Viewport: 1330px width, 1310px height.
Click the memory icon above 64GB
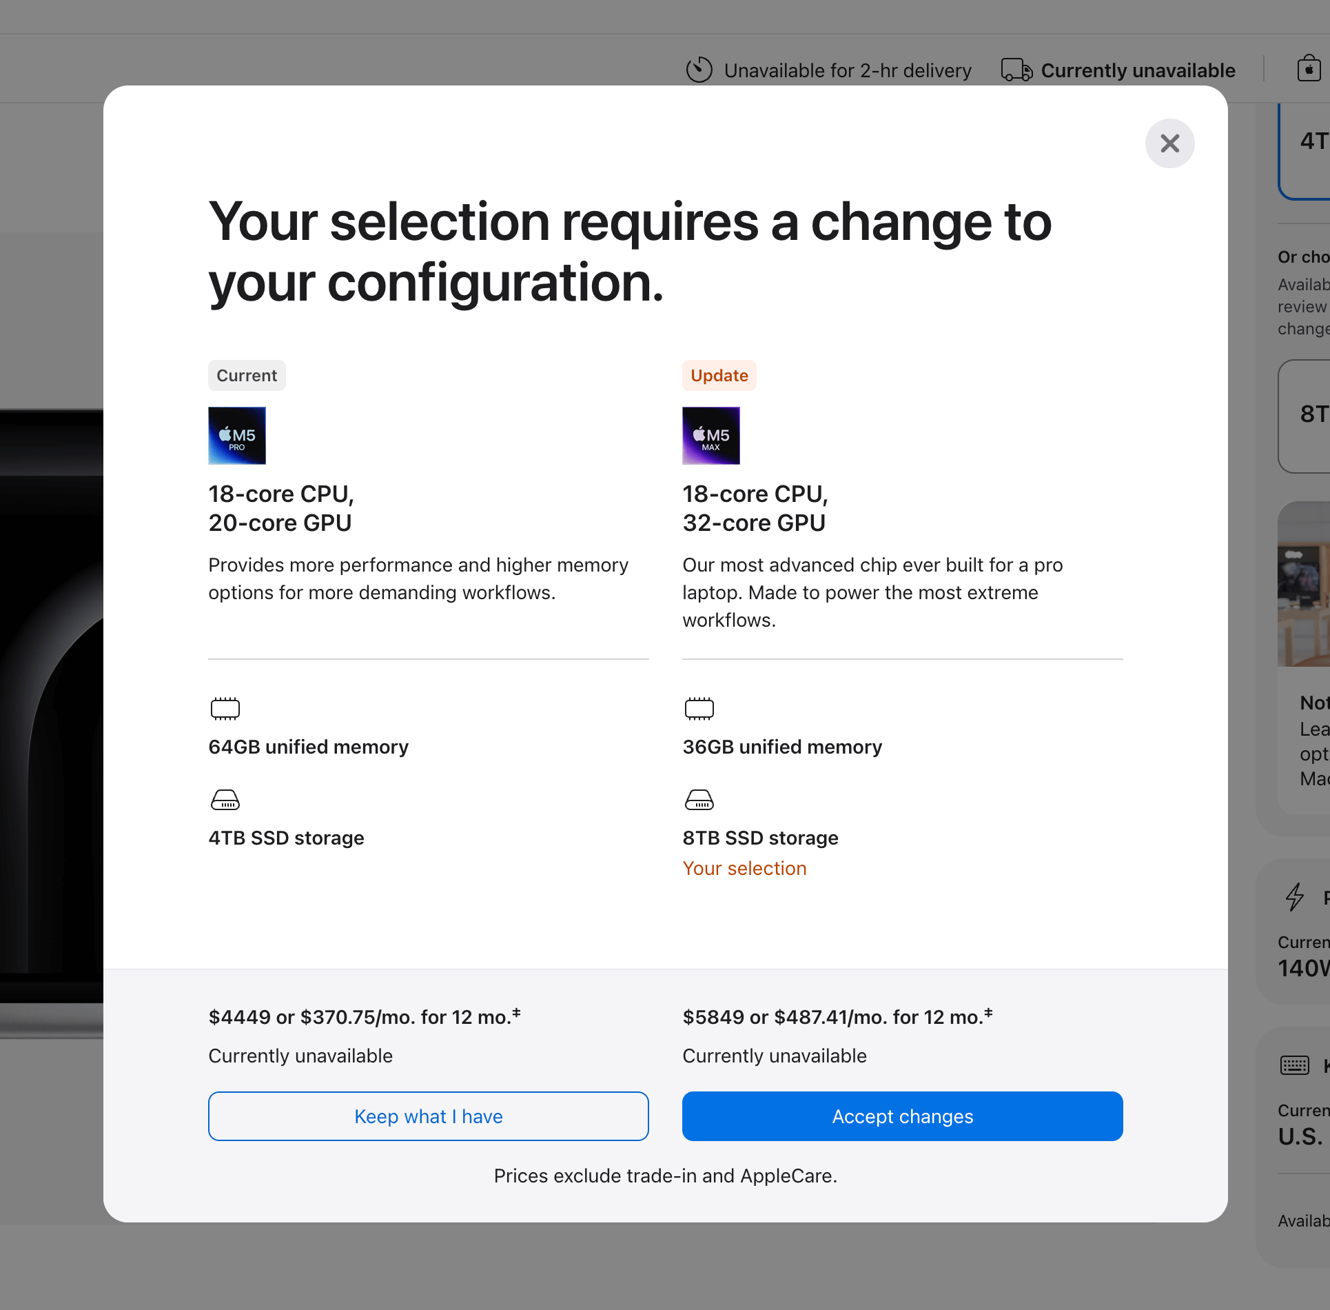point(225,709)
